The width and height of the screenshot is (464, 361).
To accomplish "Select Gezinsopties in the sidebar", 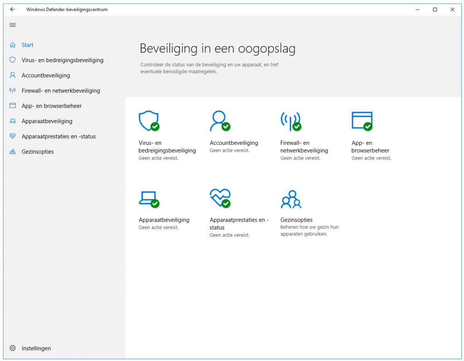I will (38, 151).
